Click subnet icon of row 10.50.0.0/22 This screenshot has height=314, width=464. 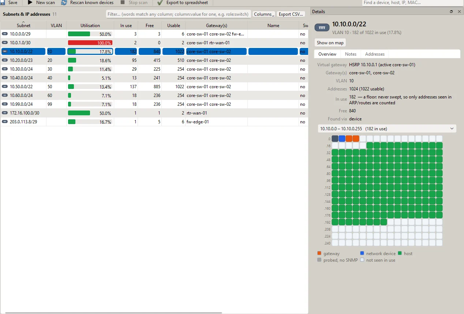[x=5, y=87]
